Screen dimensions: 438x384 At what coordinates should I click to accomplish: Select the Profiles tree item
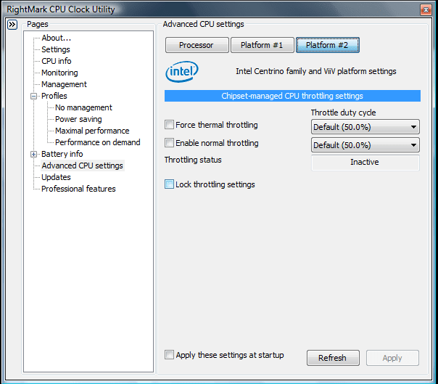(x=54, y=96)
